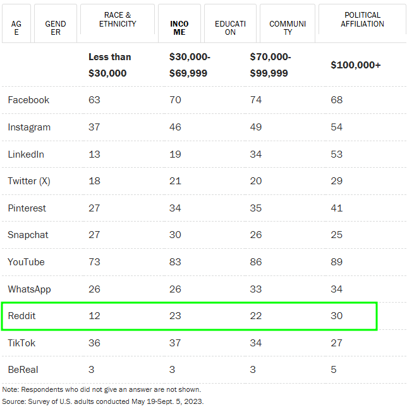Screen dimensions: 407x409
Task: Click the TikTok row label
Action: (21, 343)
